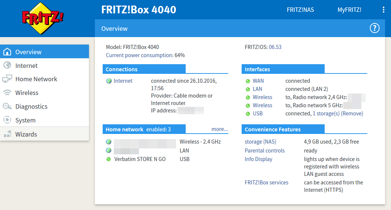Open FRITZ!OS version 06.53 link

point(275,47)
